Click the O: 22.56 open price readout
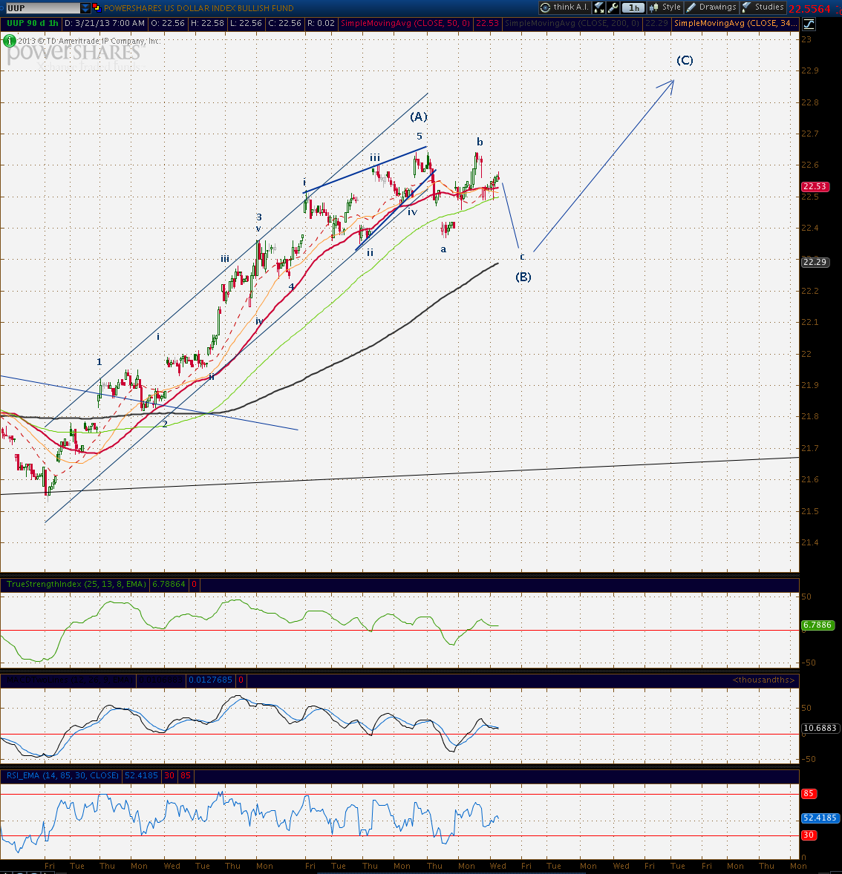Screen dimensions: 842x874 click(x=167, y=24)
